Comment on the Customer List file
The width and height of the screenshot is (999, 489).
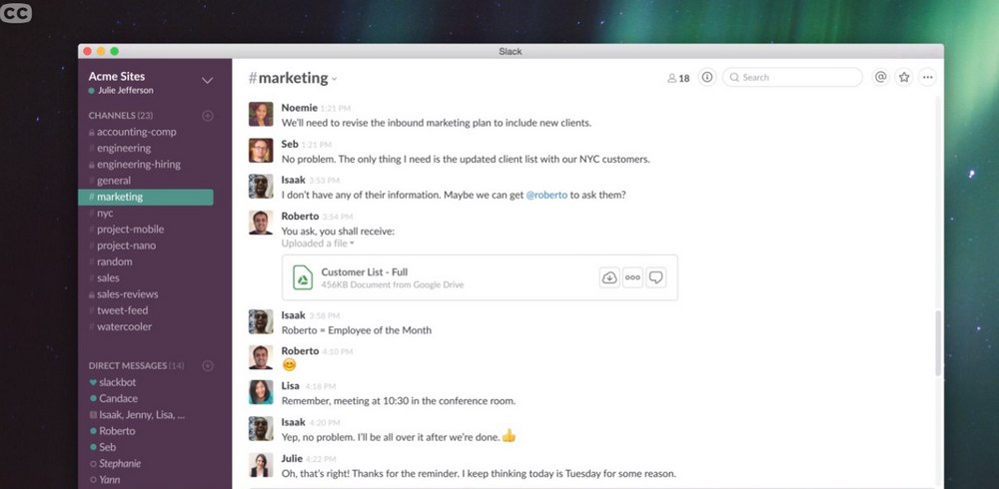point(656,277)
